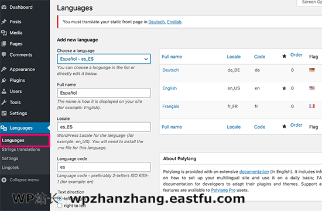Open the Polylang Pro link
The height and width of the screenshot is (211, 322).
coord(223,190)
